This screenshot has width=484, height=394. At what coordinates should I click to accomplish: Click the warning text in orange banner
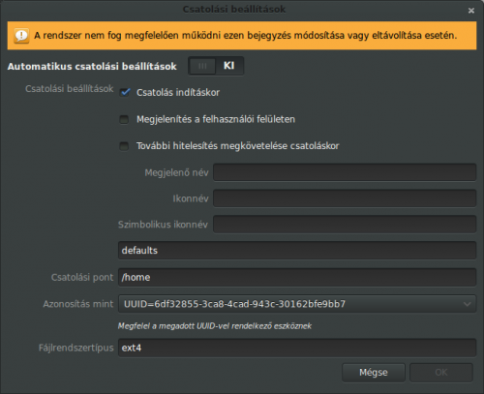[246, 36]
